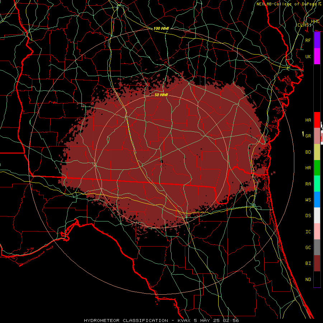This screenshot has width=323, height=323.
Task: Click the '5 MAY 25' date text
Action: [x=207, y=320]
